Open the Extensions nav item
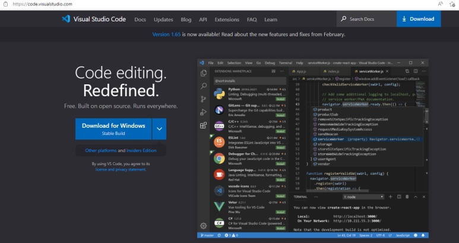 227,20
